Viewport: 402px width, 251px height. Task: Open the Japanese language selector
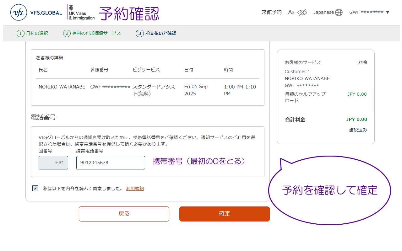[323, 13]
